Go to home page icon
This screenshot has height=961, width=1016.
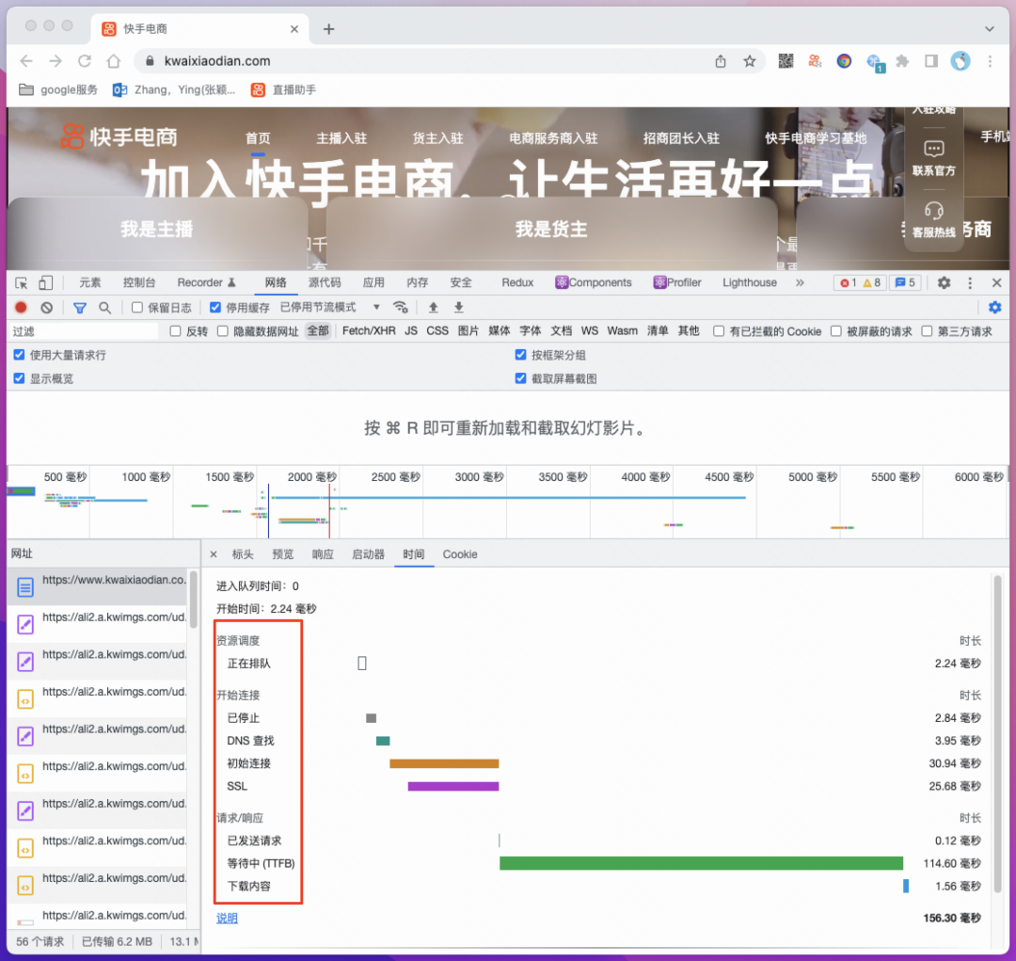pos(114,61)
